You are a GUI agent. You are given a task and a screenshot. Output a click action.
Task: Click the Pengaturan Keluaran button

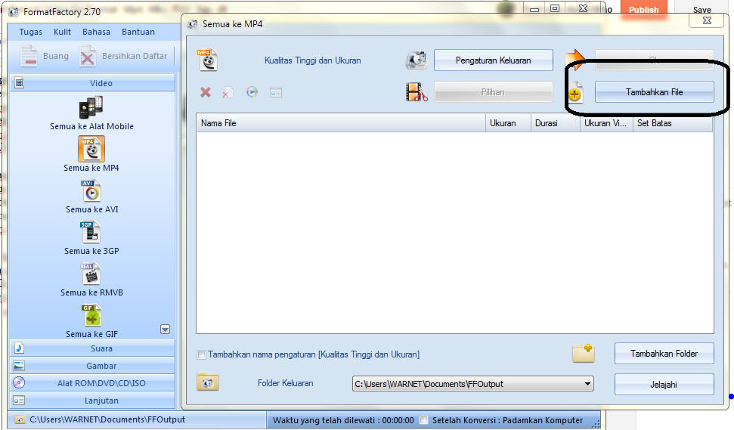pos(494,60)
